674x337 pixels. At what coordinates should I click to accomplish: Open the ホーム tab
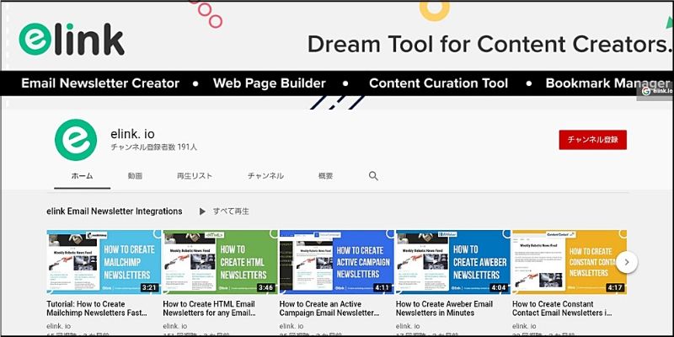coord(82,176)
